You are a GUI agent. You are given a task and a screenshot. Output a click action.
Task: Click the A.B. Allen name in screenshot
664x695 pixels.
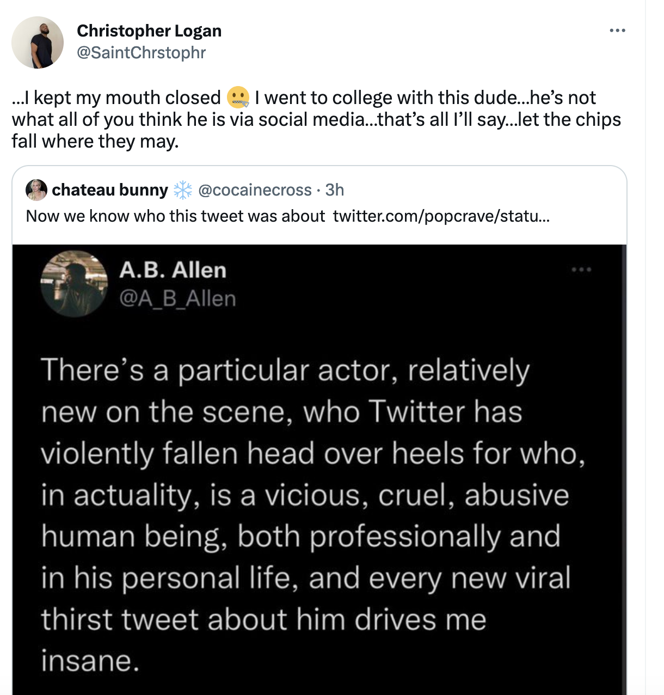coord(173,270)
